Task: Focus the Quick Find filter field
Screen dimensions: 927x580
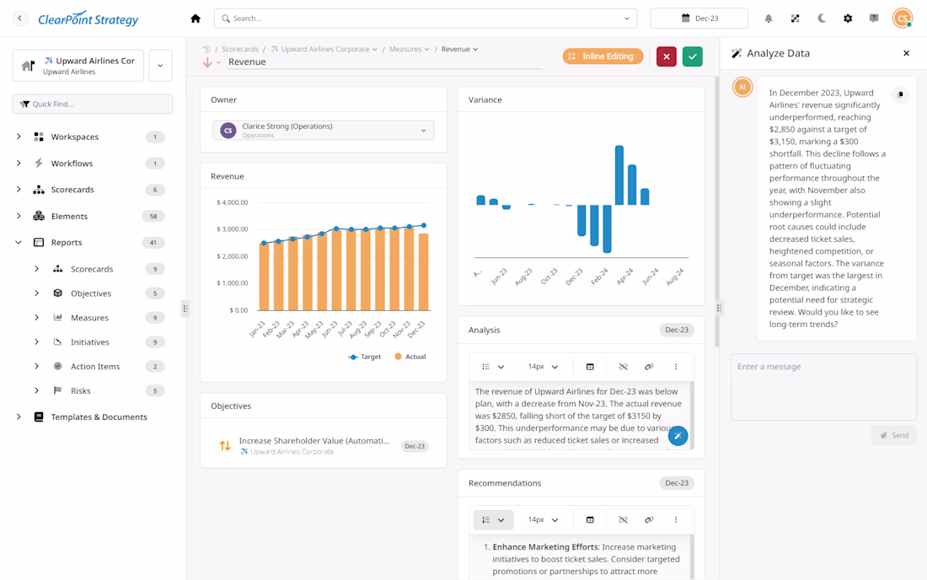Action: click(x=93, y=104)
